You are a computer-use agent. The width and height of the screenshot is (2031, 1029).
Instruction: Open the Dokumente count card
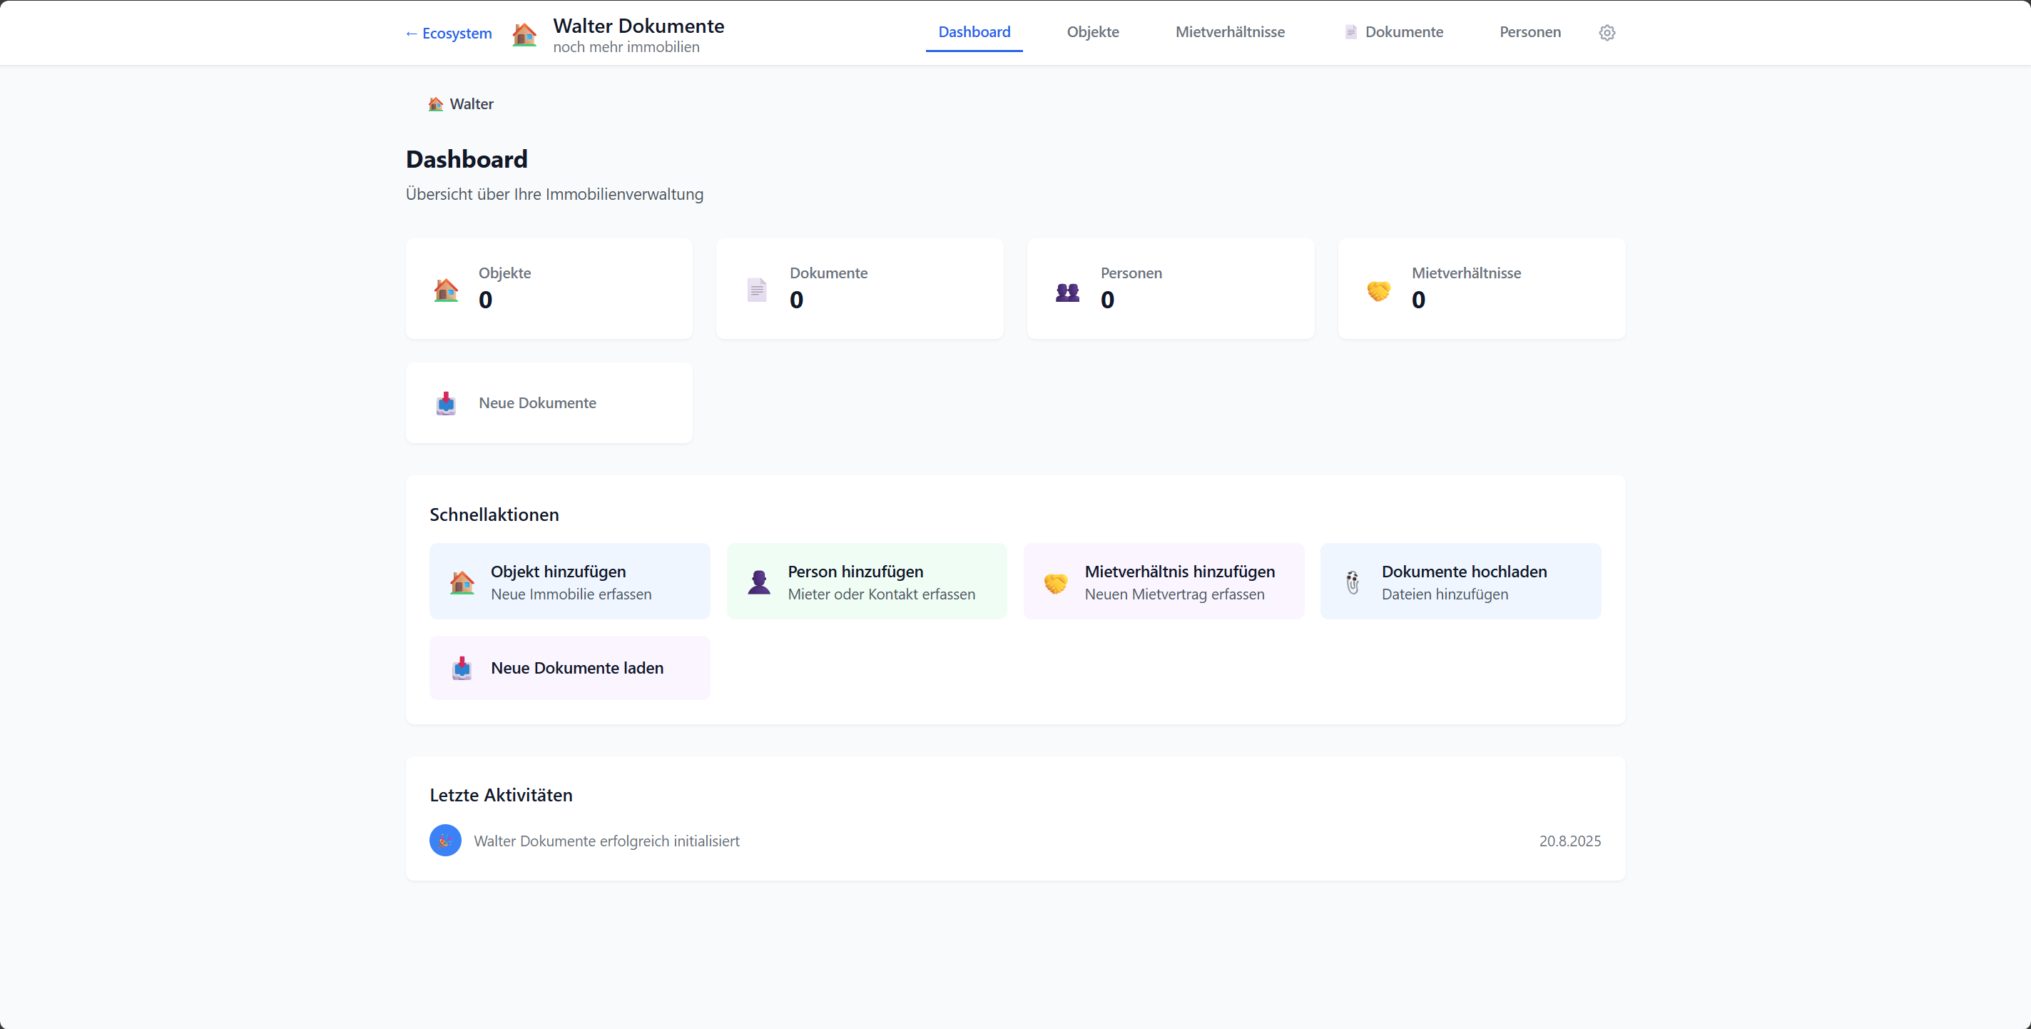(x=860, y=290)
